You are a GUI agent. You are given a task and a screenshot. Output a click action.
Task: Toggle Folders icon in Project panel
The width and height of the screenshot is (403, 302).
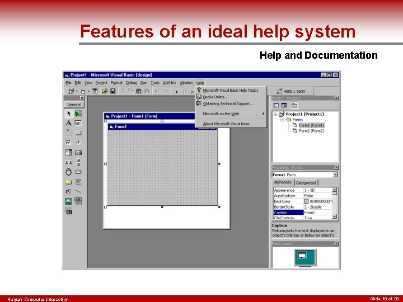point(294,105)
